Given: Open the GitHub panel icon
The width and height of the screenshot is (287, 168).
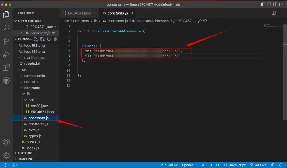Looking at the screenshot, I should tap(6, 81).
